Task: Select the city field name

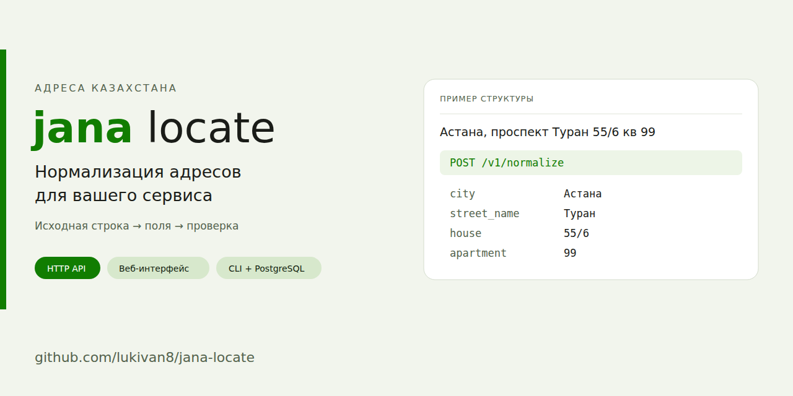Action: [463, 194]
